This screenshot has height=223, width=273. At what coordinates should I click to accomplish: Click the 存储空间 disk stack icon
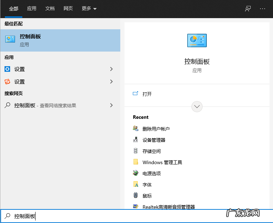[x=136, y=151]
